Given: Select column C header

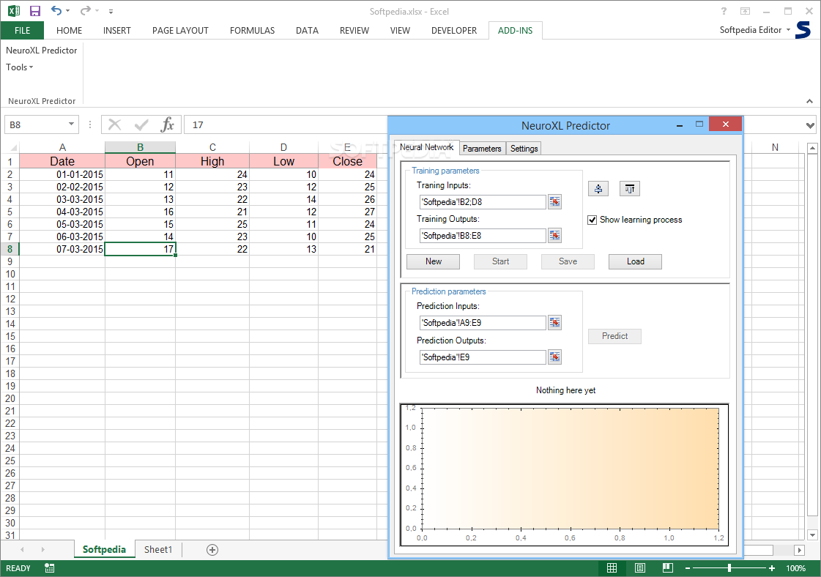Looking at the screenshot, I should 212,148.
